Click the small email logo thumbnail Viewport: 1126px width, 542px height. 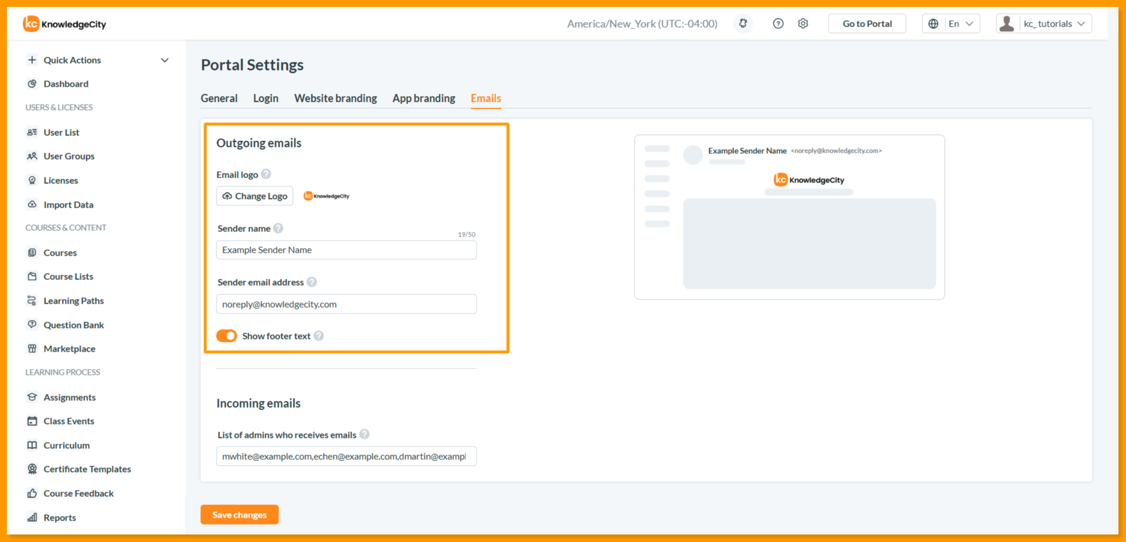coord(327,196)
